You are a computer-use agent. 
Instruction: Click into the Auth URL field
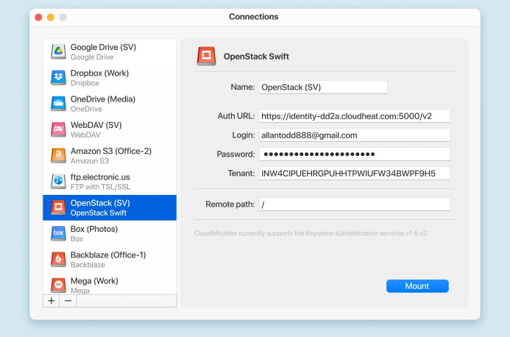tap(355, 116)
